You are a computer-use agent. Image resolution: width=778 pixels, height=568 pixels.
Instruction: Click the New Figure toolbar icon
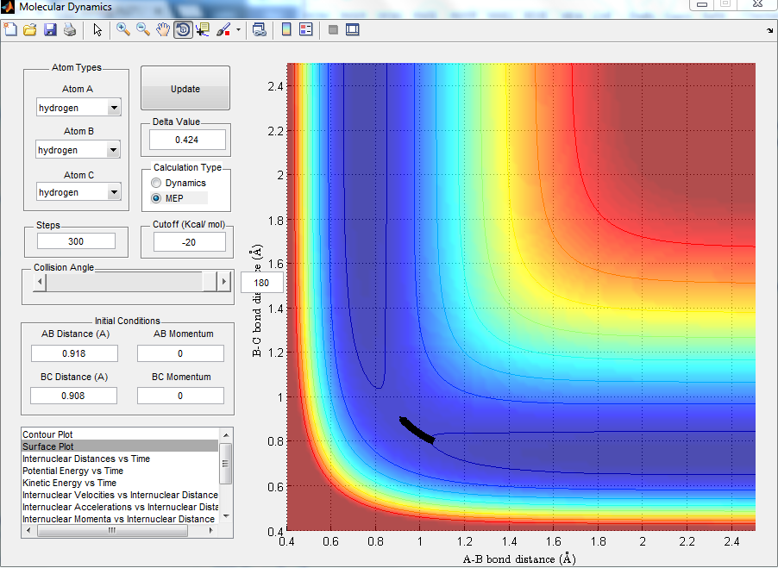(10, 30)
